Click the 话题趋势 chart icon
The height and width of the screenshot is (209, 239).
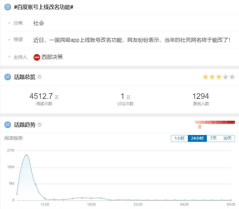(8, 125)
